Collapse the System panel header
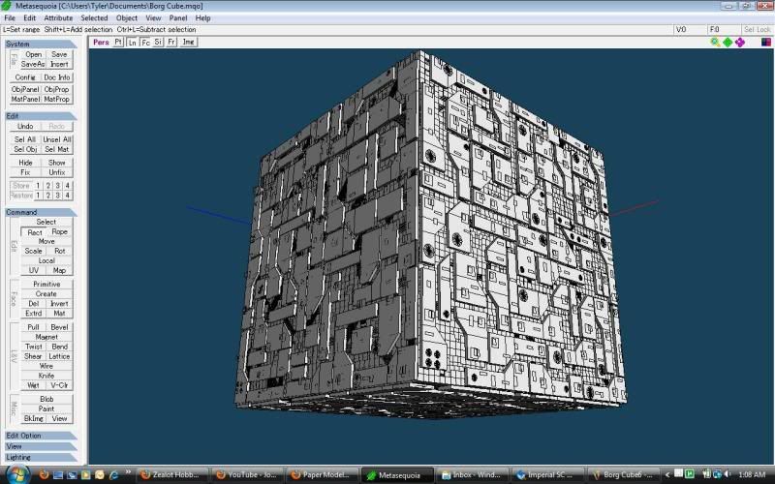 tap(41, 44)
